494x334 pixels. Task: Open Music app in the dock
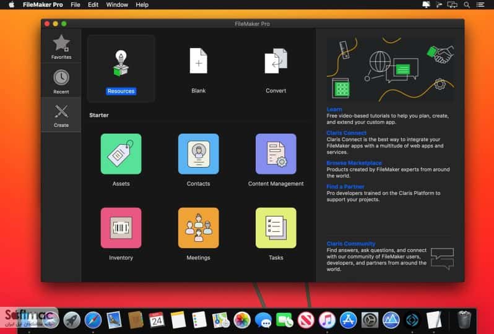tap(327, 320)
